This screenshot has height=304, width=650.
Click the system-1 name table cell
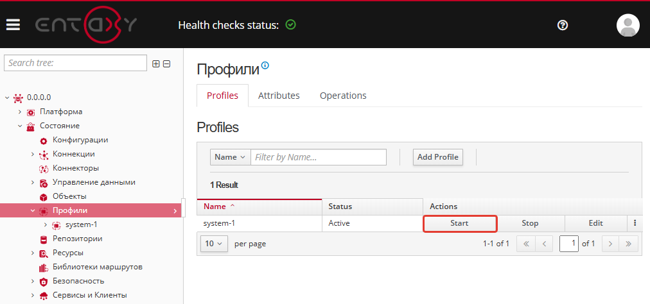(259, 223)
